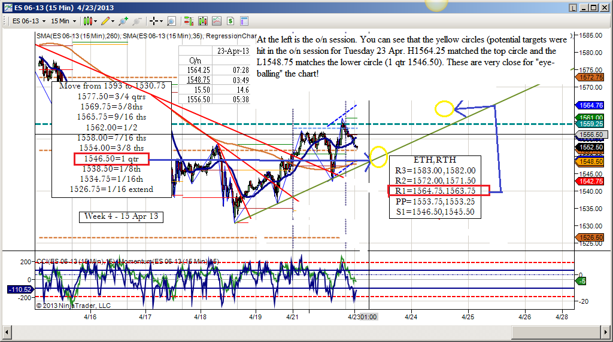This screenshot has height=342, width=613.
Task: Click the 1564.25 overnight high cell
Action: click(199, 71)
